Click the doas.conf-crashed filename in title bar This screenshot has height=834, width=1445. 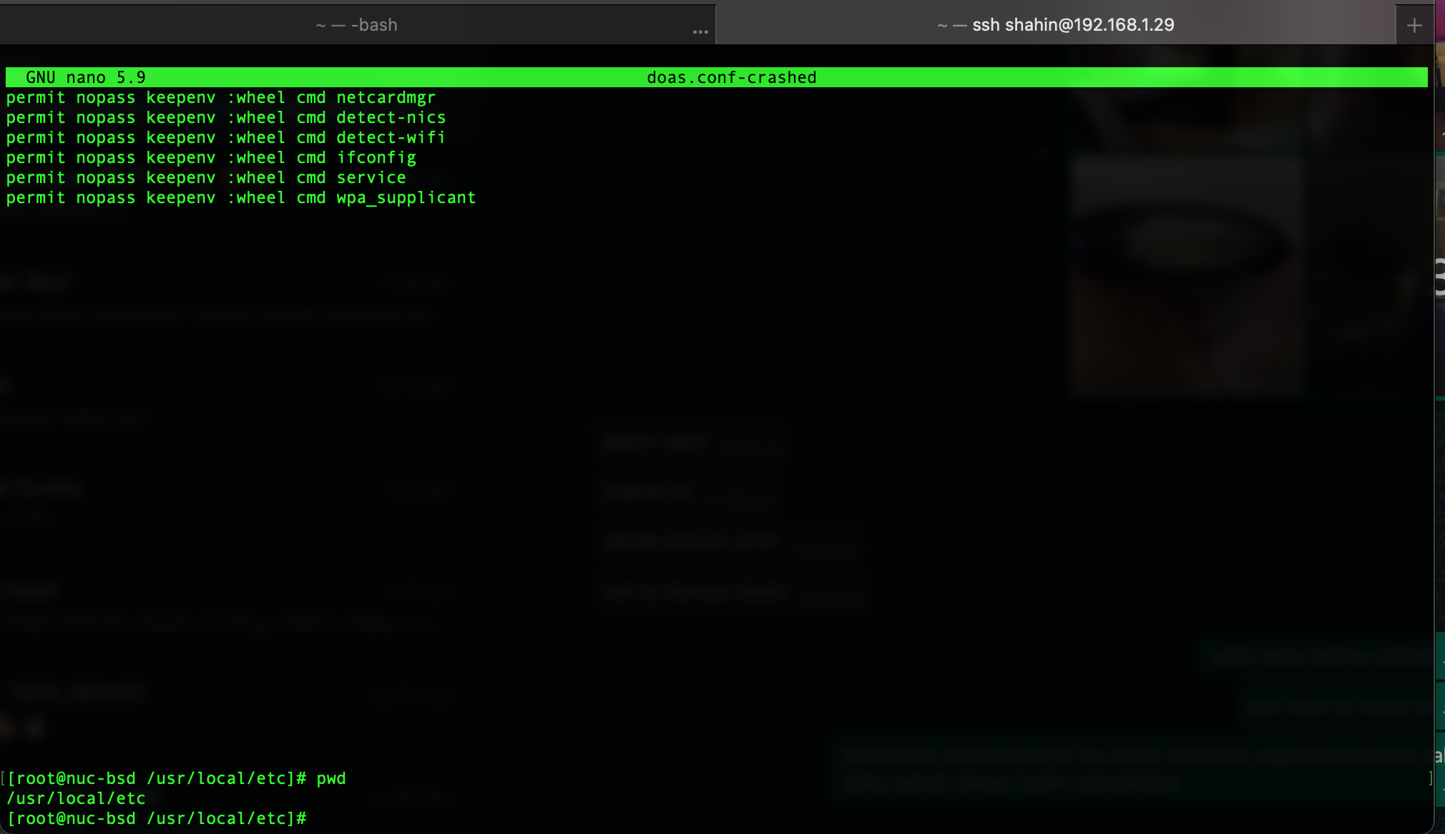(x=731, y=77)
